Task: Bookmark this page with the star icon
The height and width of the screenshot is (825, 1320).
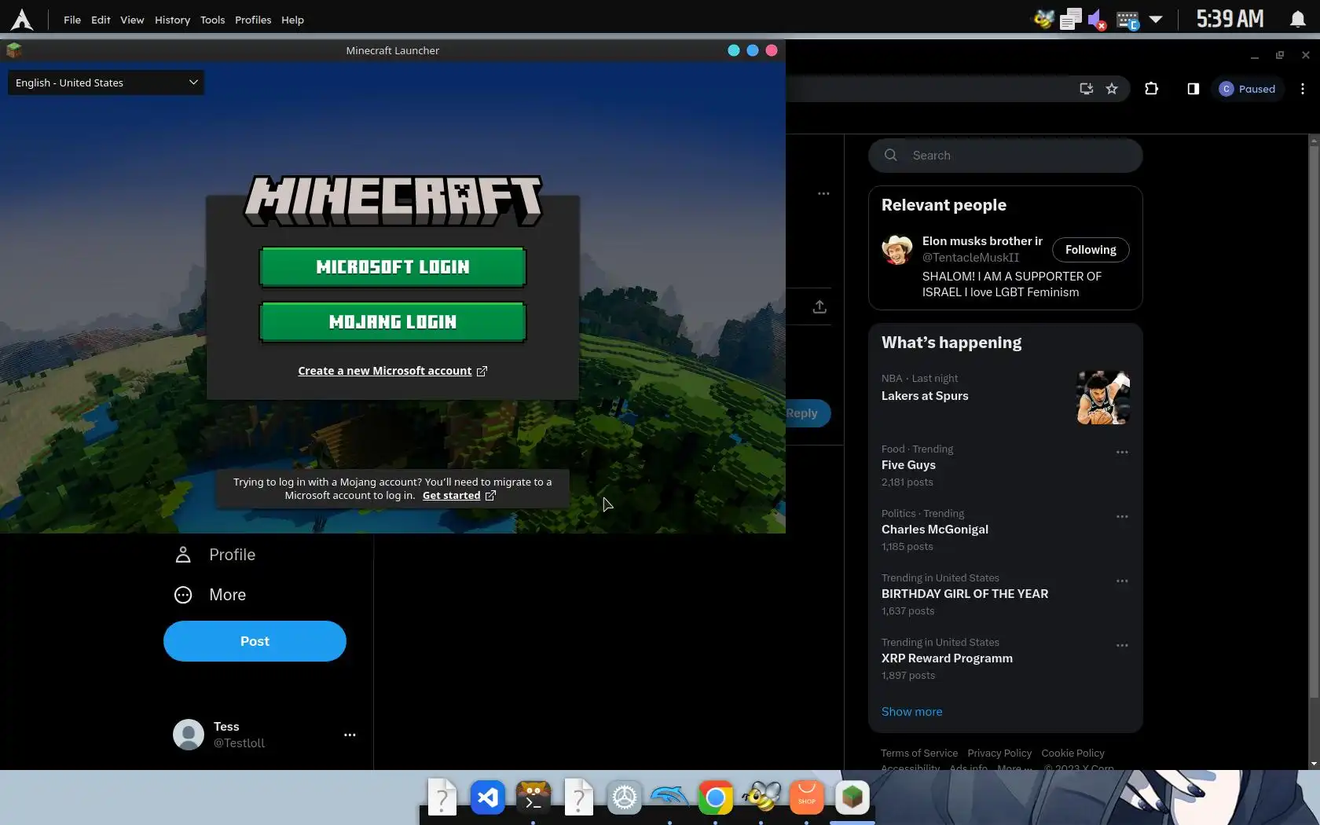Action: 1112,89
